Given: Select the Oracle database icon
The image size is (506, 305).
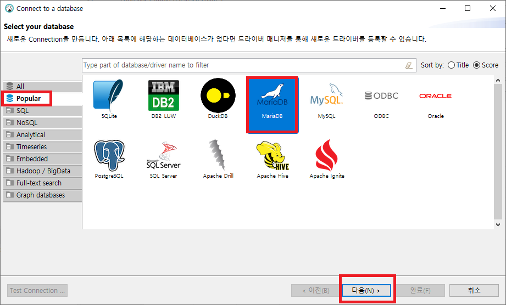Looking at the screenshot, I should coord(435,96).
